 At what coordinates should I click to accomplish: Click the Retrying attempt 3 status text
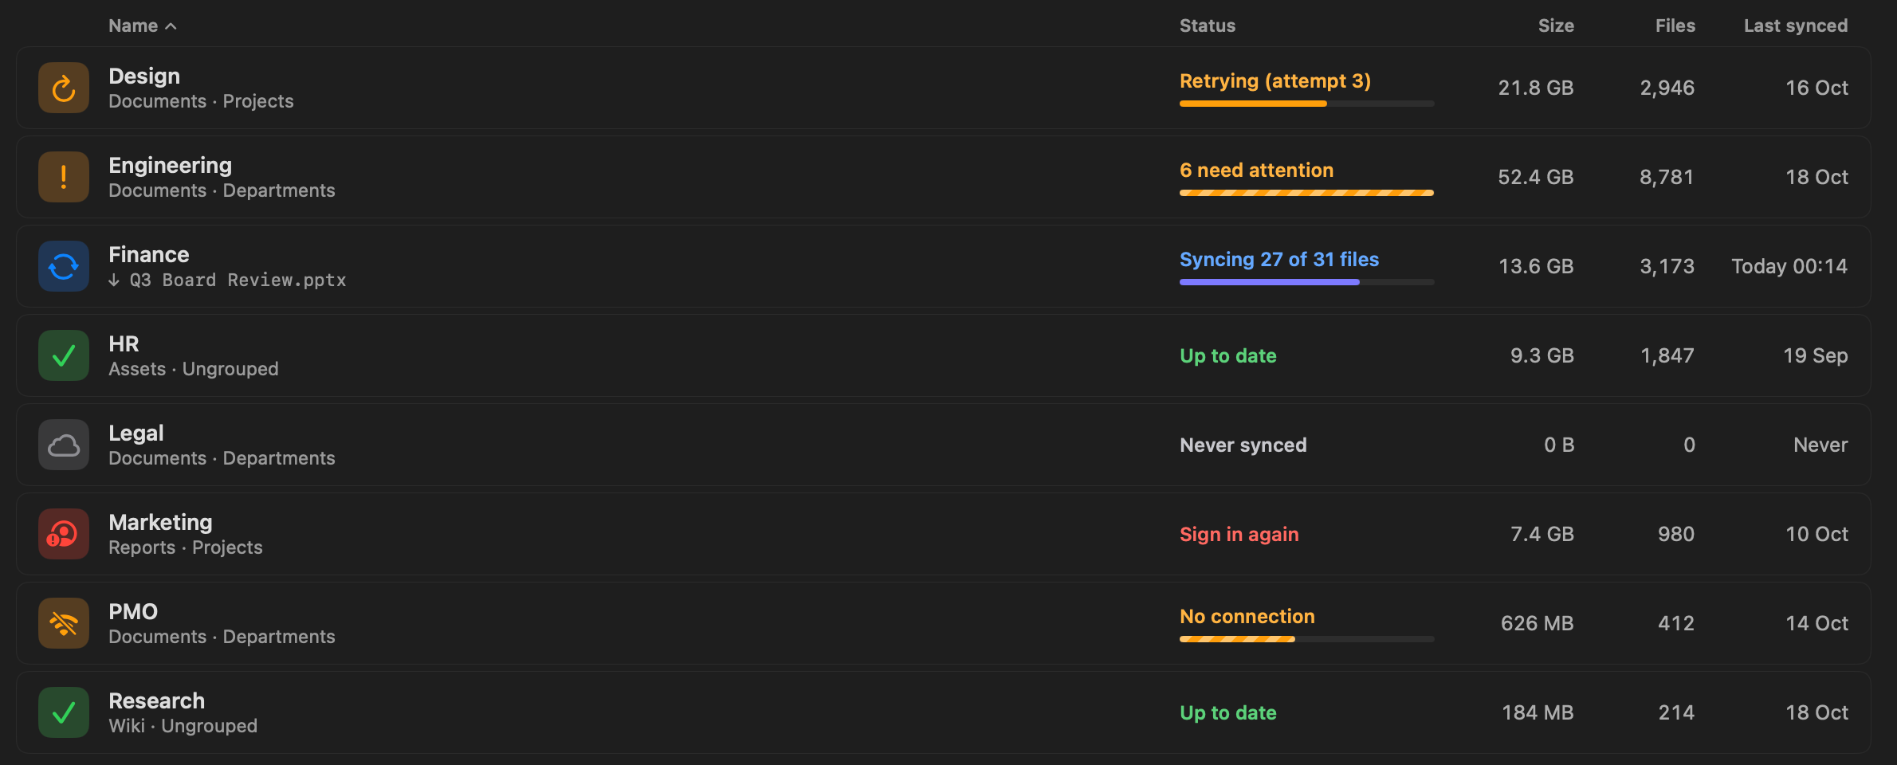(1275, 80)
